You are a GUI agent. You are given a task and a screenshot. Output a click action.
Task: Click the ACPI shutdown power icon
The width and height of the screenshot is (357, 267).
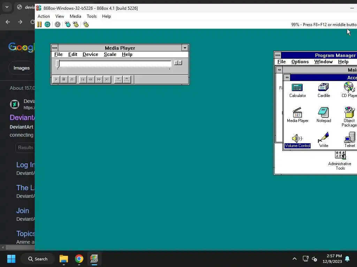(x=58, y=24)
